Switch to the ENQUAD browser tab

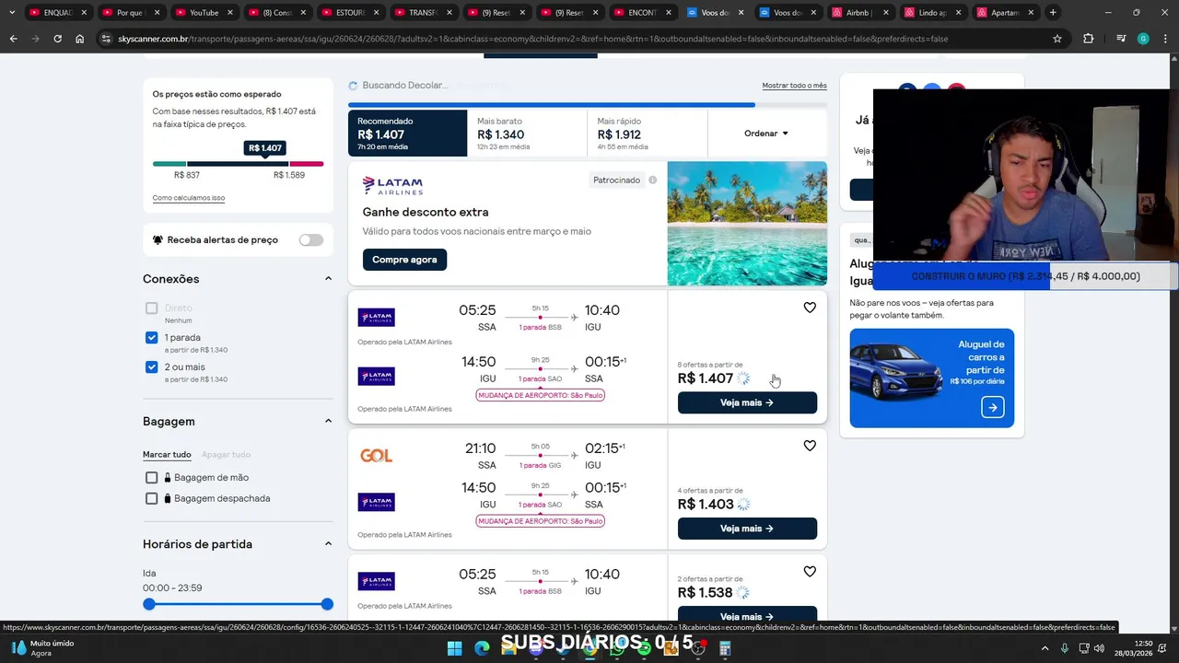click(x=57, y=13)
